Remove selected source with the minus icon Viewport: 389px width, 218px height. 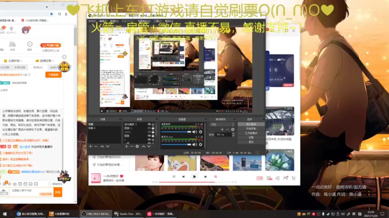coord(132,147)
